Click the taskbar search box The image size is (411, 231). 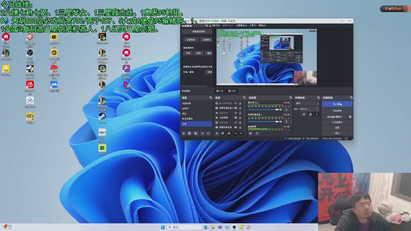(184, 227)
